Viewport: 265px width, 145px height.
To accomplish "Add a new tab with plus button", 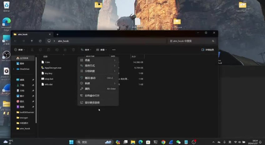I will tap(58, 34).
